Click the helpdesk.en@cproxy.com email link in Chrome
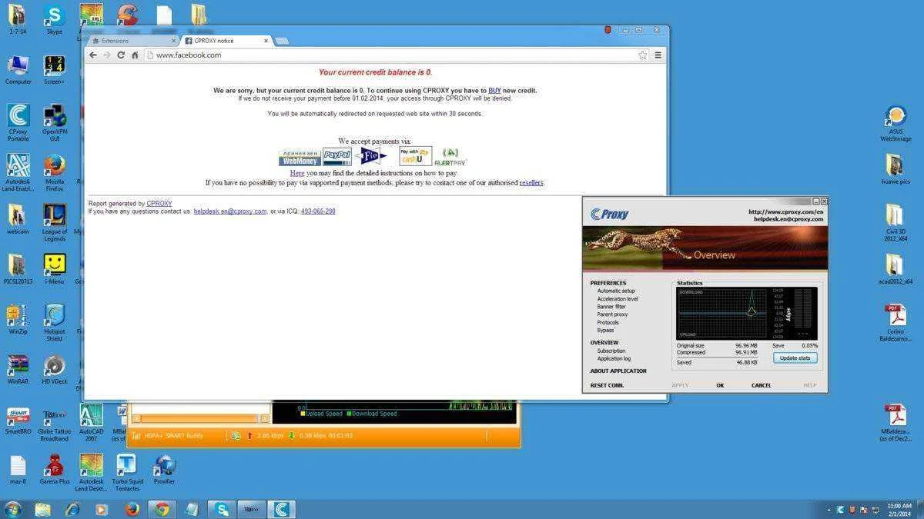This screenshot has width=924, height=519. click(x=230, y=211)
